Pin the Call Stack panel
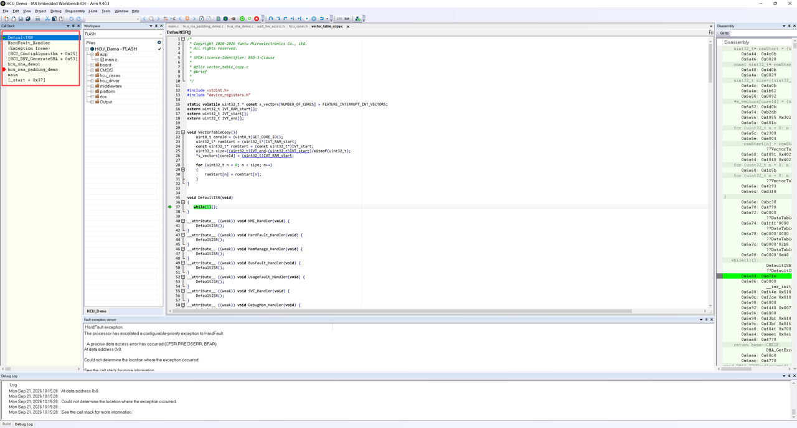797x428 pixels. [x=73, y=26]
